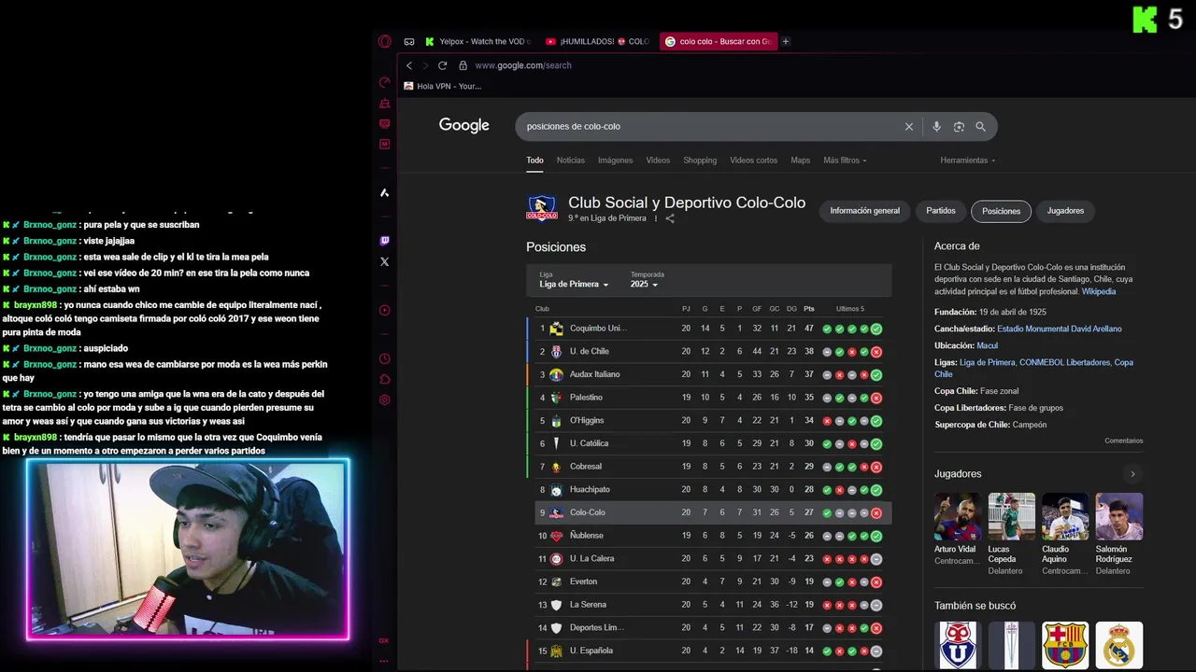Open the CONMEBOL Libertadores link
The image size is (1196, 672).
1064,362
